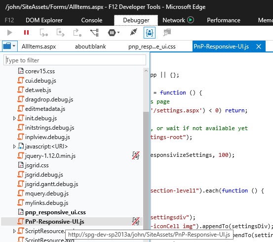Click the find in files icon
The height and width of the screenshot is (242, 273).
(x=167, y=33)
